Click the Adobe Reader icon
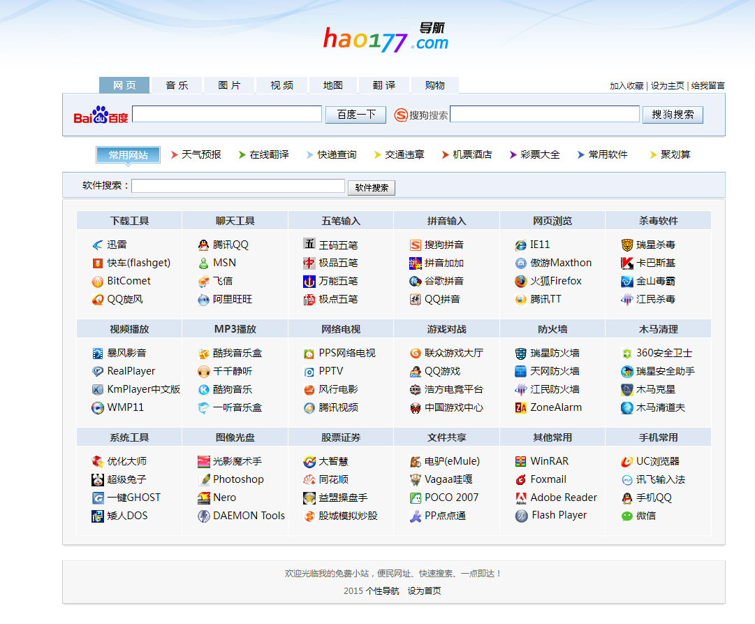This screenshot has height=624, width=755. 520,498
